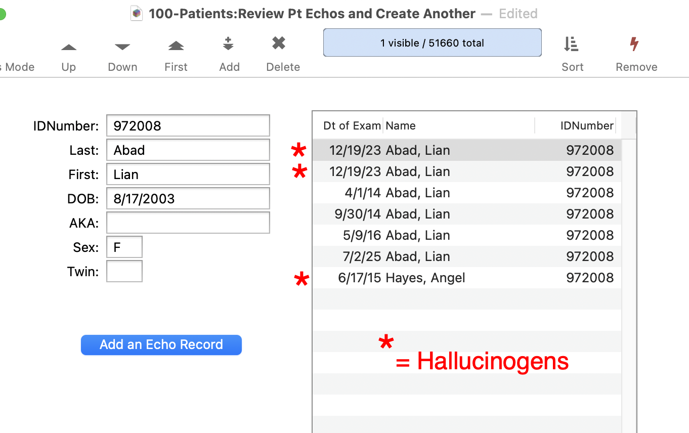Select the 4/1/14 Abad, Lian row
This screenshot has height=433, width=689.
(466, 193)
